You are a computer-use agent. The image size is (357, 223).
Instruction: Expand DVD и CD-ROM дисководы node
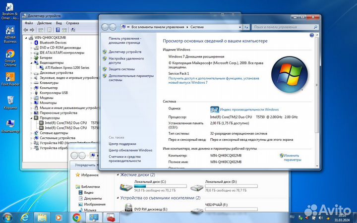[31, 48]
